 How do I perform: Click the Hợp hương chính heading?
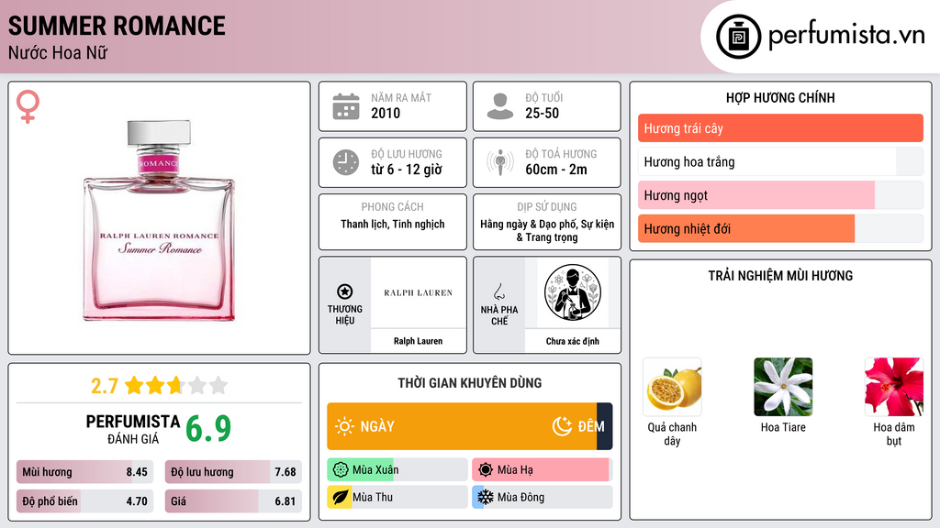[780, 97]
